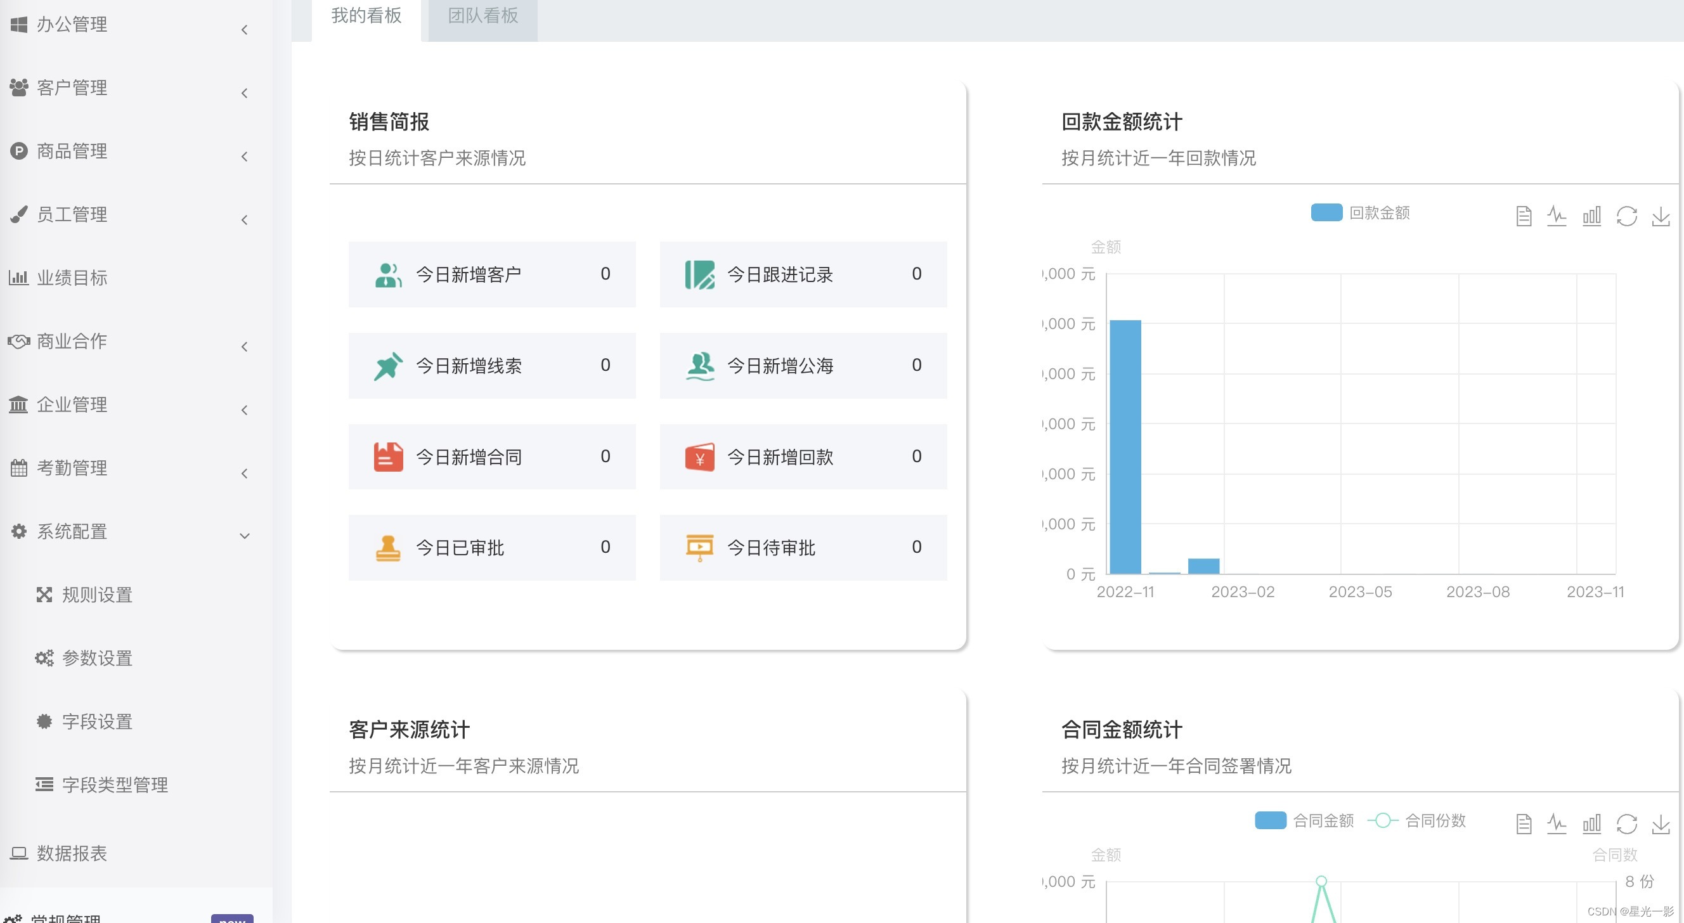Click the 今日新增线索 pushpin icon

(387, 365)
